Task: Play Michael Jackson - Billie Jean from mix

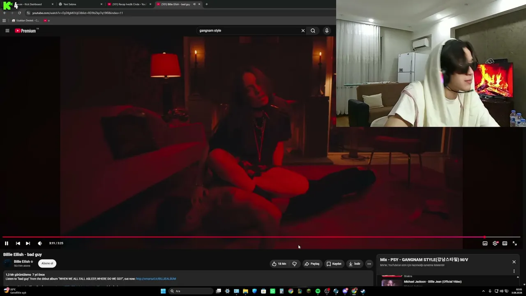Action: click(432, 282)
